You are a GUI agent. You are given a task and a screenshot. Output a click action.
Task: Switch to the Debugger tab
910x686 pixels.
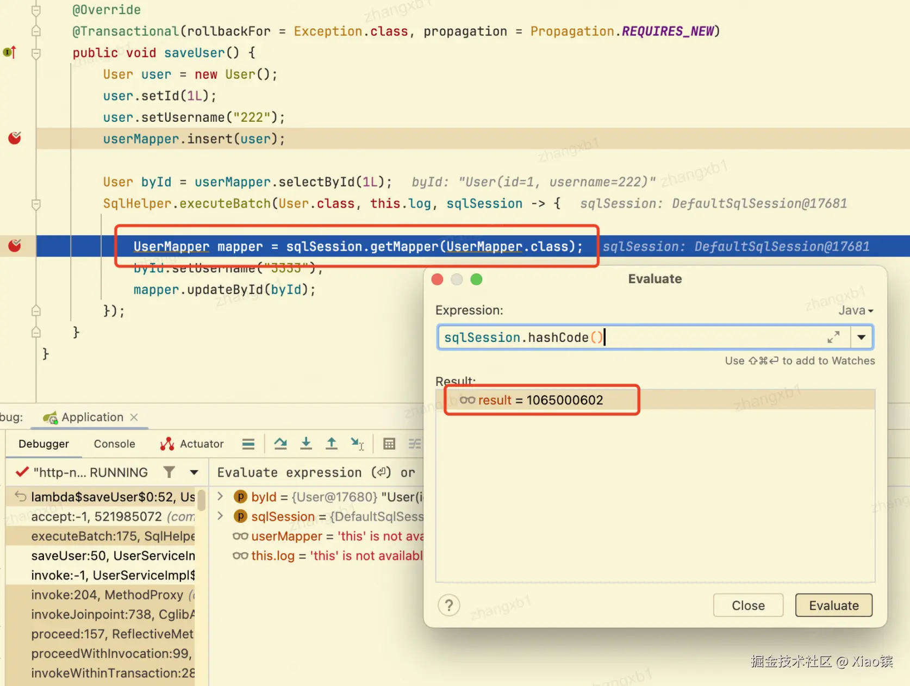tap(43, 444)
